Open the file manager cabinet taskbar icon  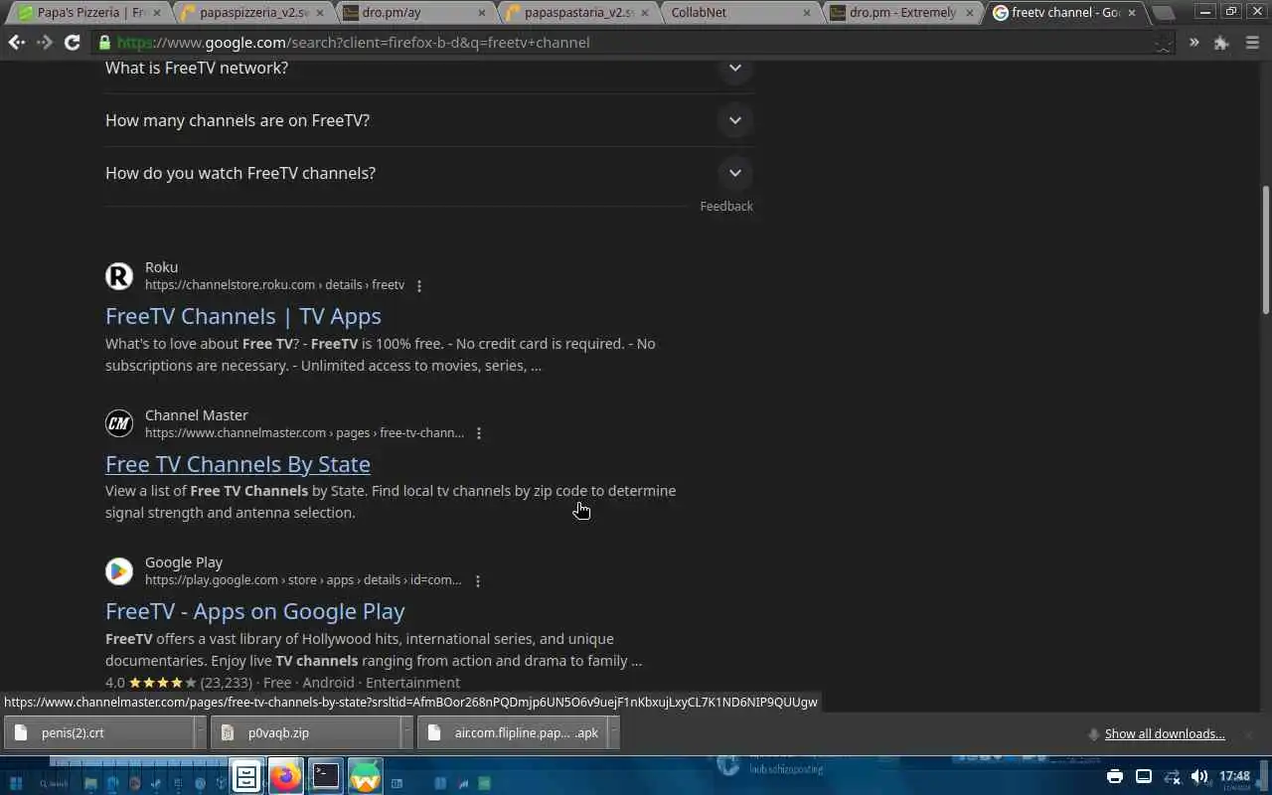click(246, 776)
